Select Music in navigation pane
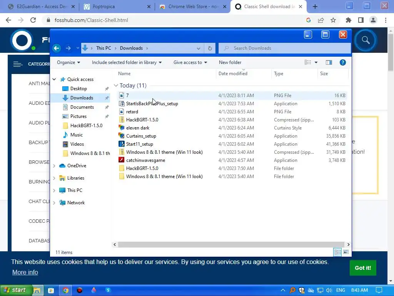The height and width of the screenshot is (296, 394). (77, 135)
